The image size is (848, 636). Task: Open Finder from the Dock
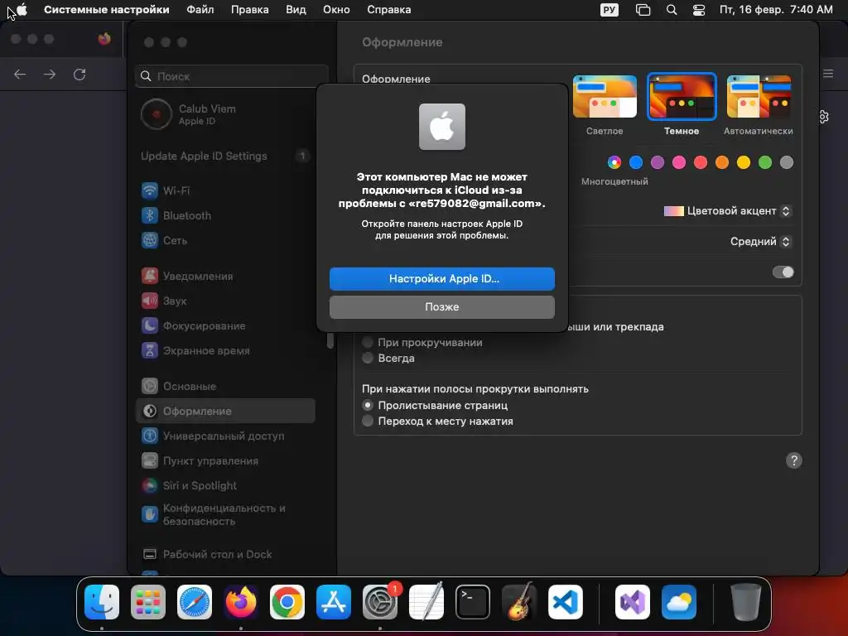coord(102,602)
